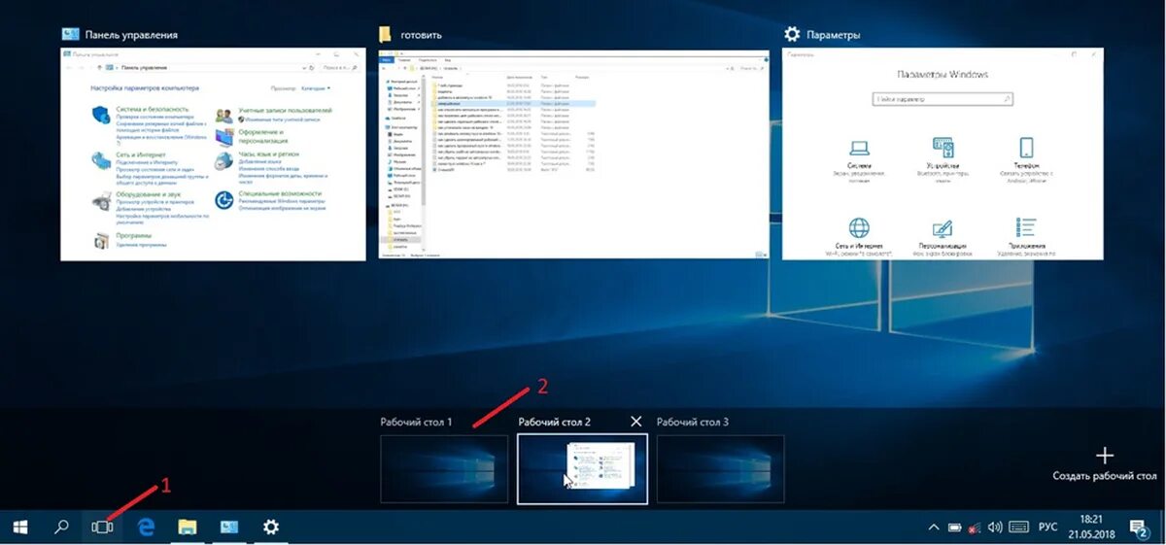The width and height of the screenshot is (1166, 545).
Task: Click Учетные записи пользователей in Control Panel preview
Action: click(285, 111)
